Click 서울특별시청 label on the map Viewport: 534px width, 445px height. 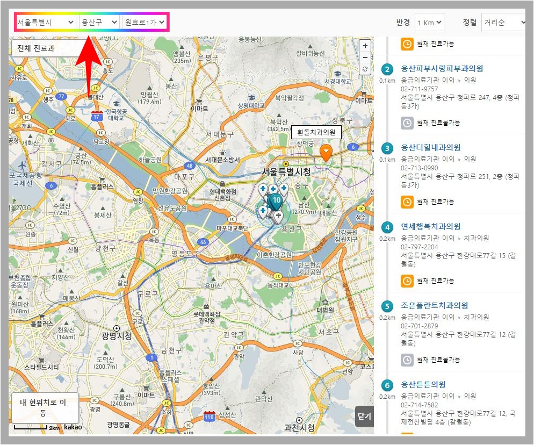[x=286, y=172]
